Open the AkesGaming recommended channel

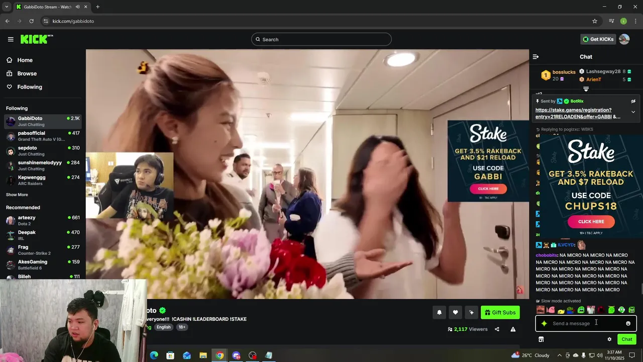[42, 265]
